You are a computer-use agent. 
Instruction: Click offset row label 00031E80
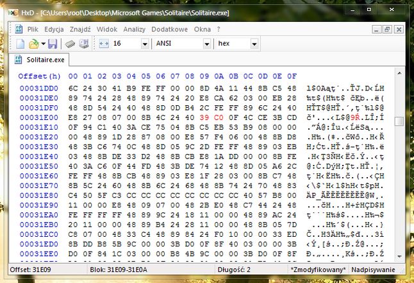39,196
